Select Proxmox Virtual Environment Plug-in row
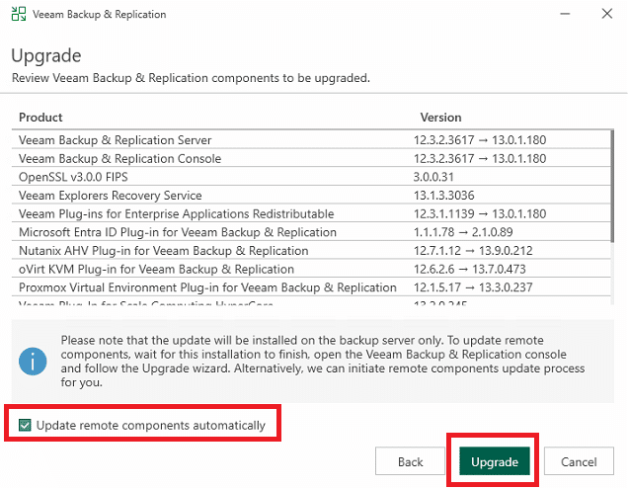Screen dimensions: 628x489 pyautogui.click(x=207, y=287)
